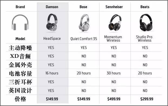Image resolution: width=168 pixels, height=106 pixels.
Task: Click the 30 hours battery cell
Action: 114,73
